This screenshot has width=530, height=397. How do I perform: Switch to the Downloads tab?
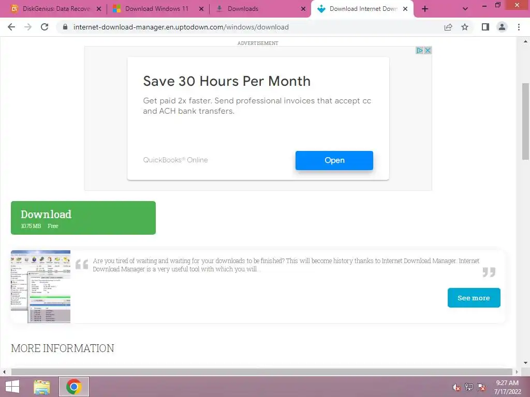point(260,9)
